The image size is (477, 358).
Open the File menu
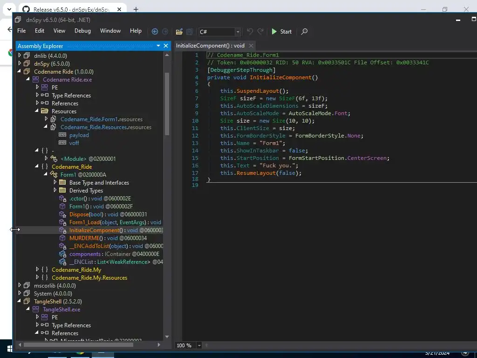[21, 31]
